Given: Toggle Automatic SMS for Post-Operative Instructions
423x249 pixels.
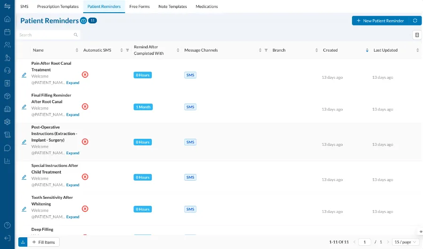Looking at the screenshot, I should pyautogui.click(x=85, y=142).
